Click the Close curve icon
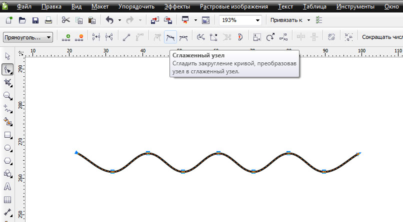 (x=240, y=37)
